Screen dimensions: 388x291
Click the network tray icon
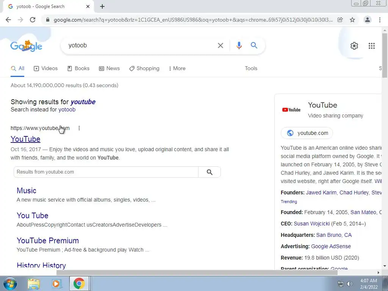tap(341, 284)
